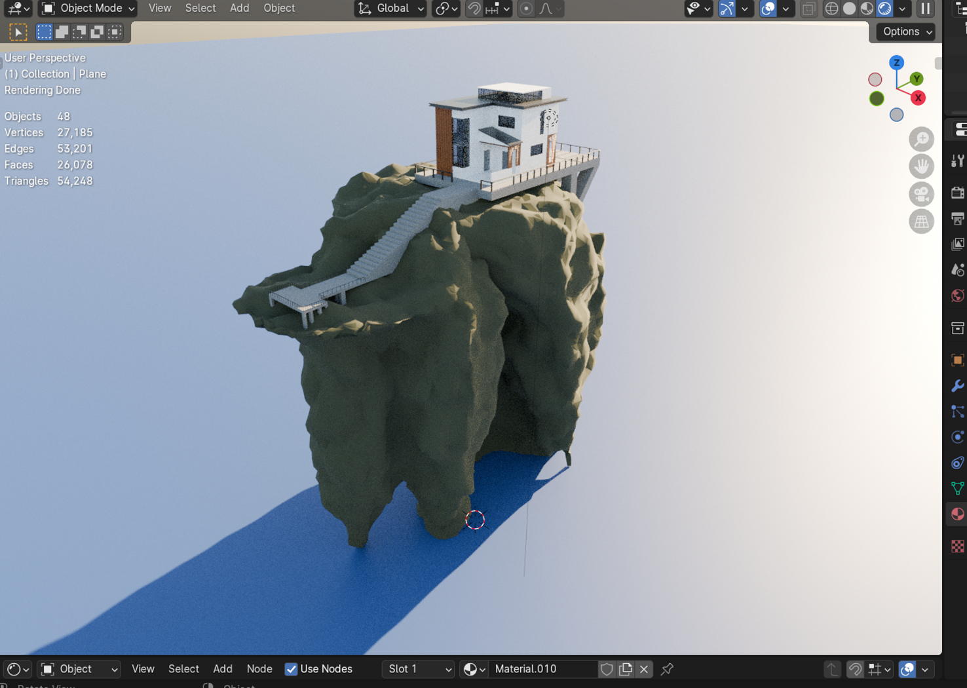Open the 3D viewport Object menu
Viewport: 967px width, 688px height.
tap(279, 9)
